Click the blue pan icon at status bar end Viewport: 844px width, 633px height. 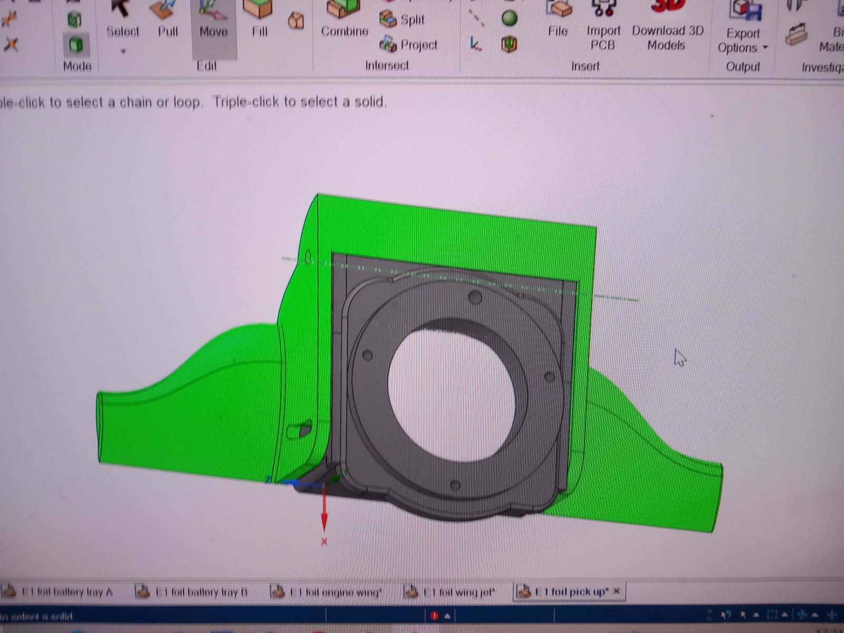pyautogui.click(x=832, y=615)
